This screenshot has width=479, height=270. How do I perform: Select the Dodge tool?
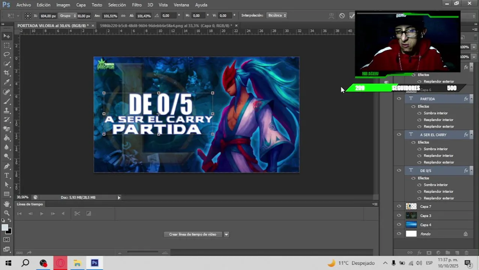7,156
